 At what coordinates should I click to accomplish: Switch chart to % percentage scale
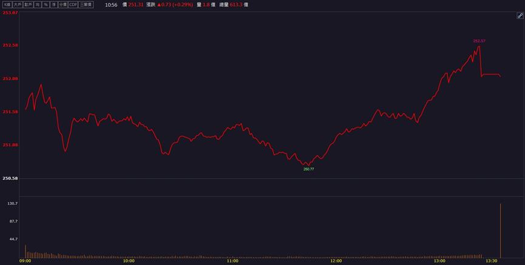tap(46, 5)
